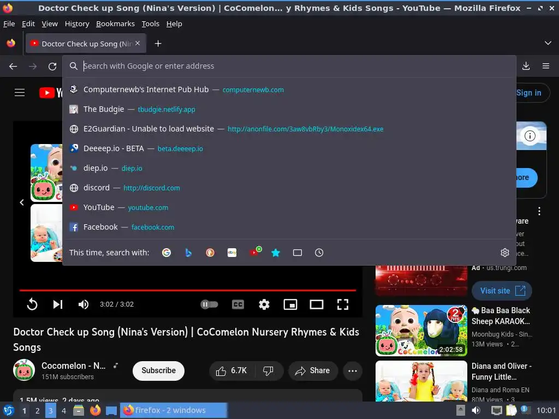Toggle theater mode
559x419 pixels.
(317, 304)
